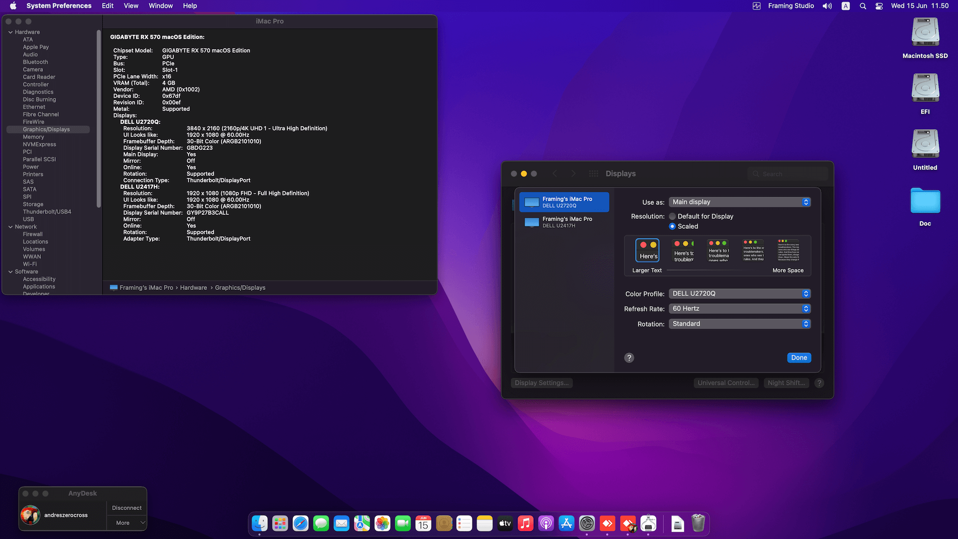Viewport: 958px width, 539px height.
Task: Open the Edit menu
Action: (107, 6)
